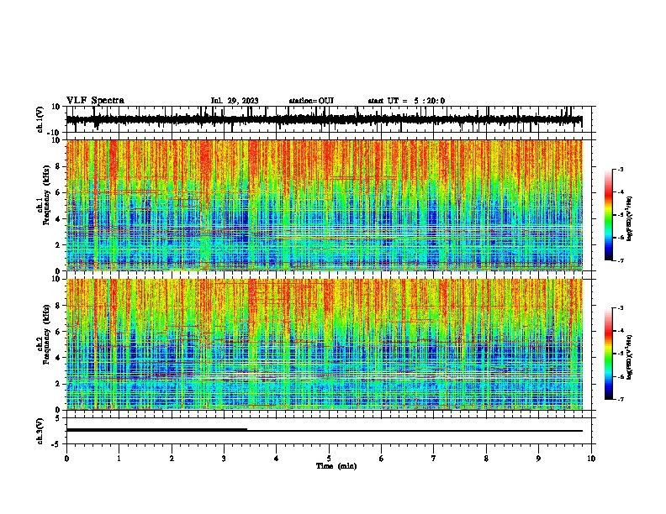Click time axis tick label "3"

pos(224,459)
